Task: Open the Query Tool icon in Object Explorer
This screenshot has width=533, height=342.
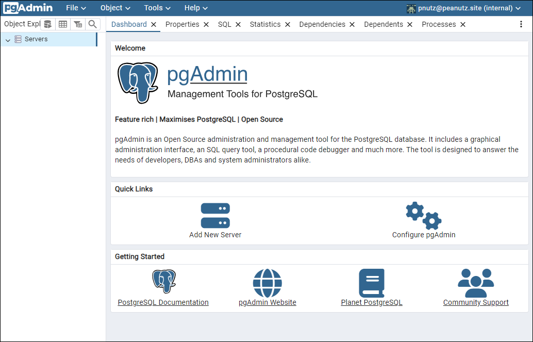Action: 47,24
